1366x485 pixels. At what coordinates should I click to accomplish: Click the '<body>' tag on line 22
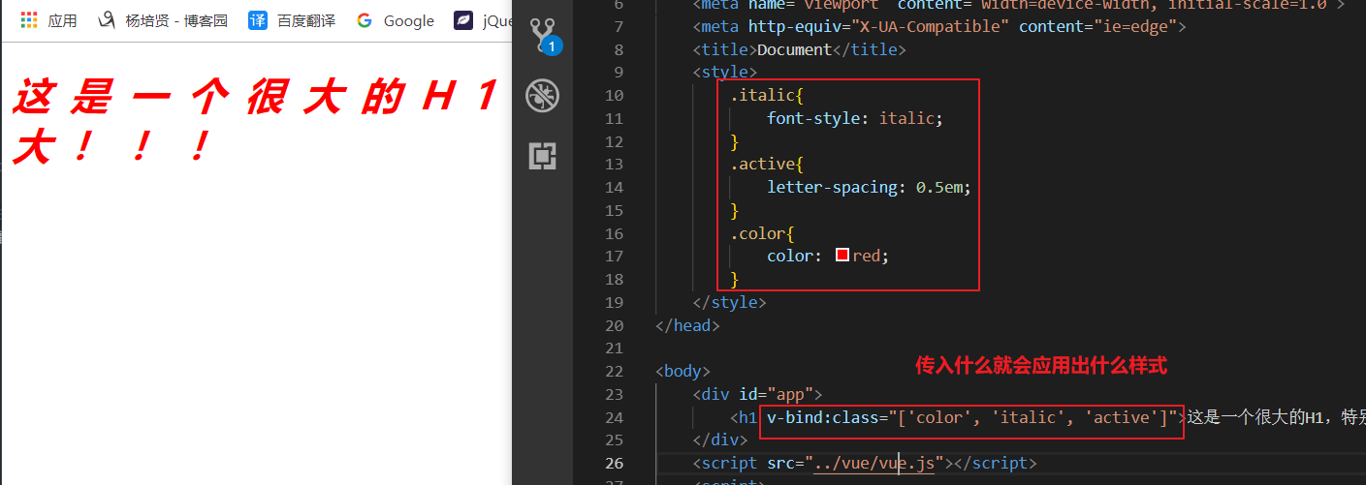pos(683,371)
